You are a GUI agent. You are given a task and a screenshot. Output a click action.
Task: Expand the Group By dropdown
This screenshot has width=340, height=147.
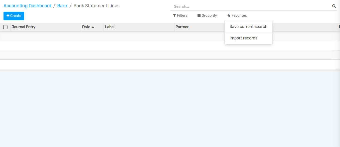(207, 15)
